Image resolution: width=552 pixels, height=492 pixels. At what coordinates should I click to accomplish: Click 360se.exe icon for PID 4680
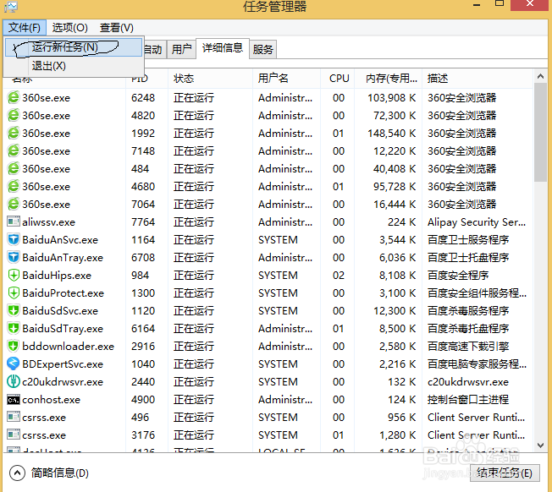[14, 186]
